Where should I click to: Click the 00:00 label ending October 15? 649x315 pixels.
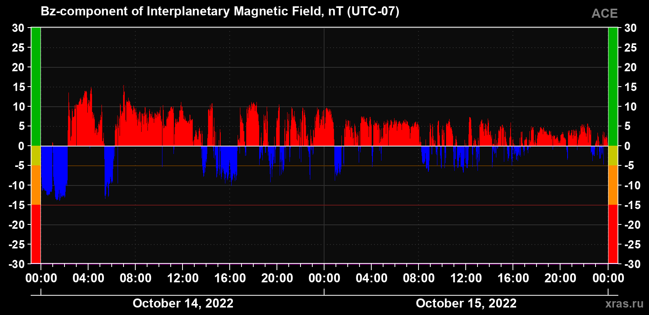(x=608, y=278)
